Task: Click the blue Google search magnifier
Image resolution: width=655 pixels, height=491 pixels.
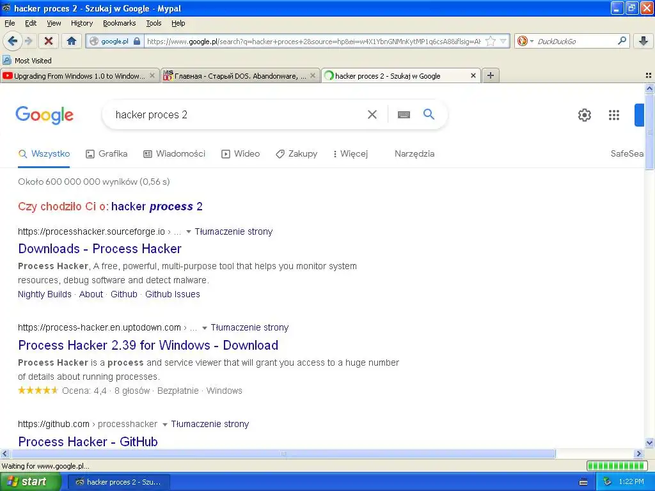Action: [429, 114]
